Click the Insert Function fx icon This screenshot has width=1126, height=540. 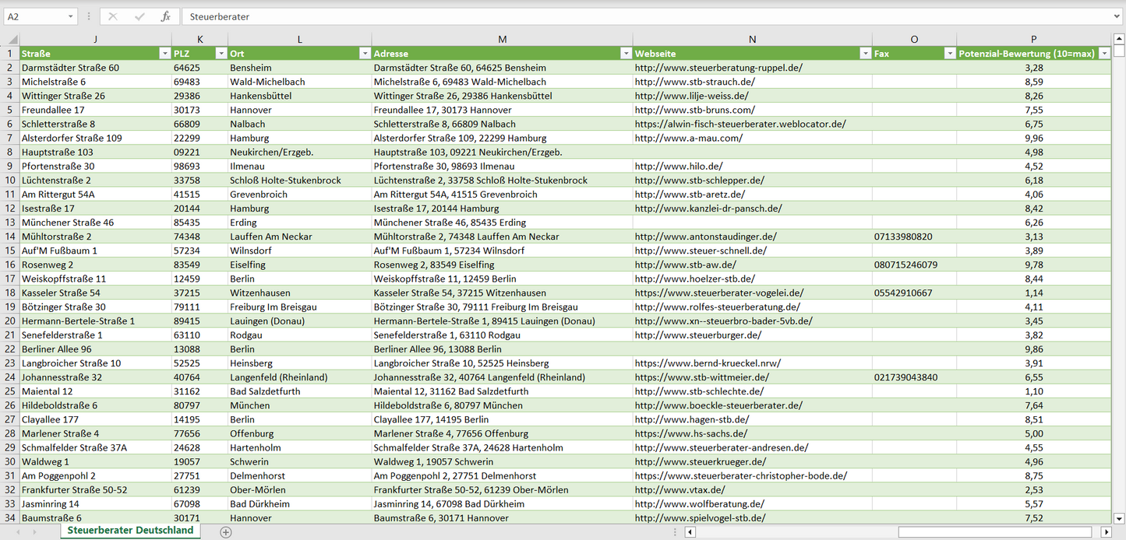(165, 16)
